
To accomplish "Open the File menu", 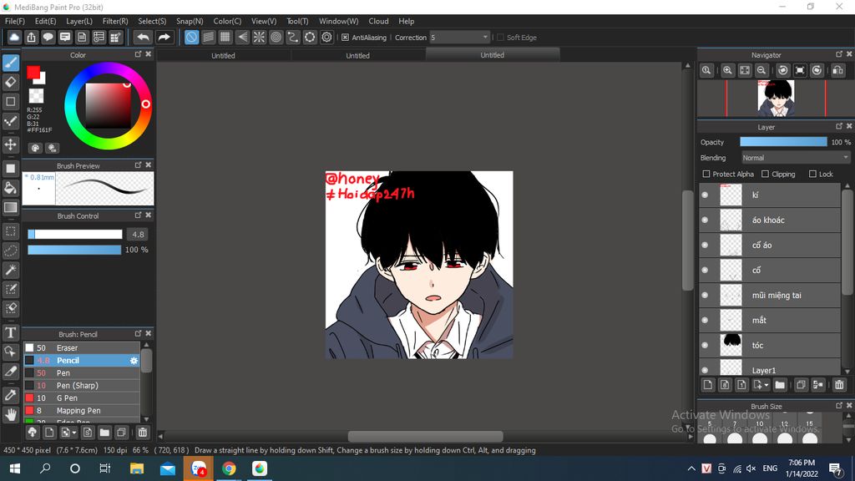I will [x=15, y=21].
